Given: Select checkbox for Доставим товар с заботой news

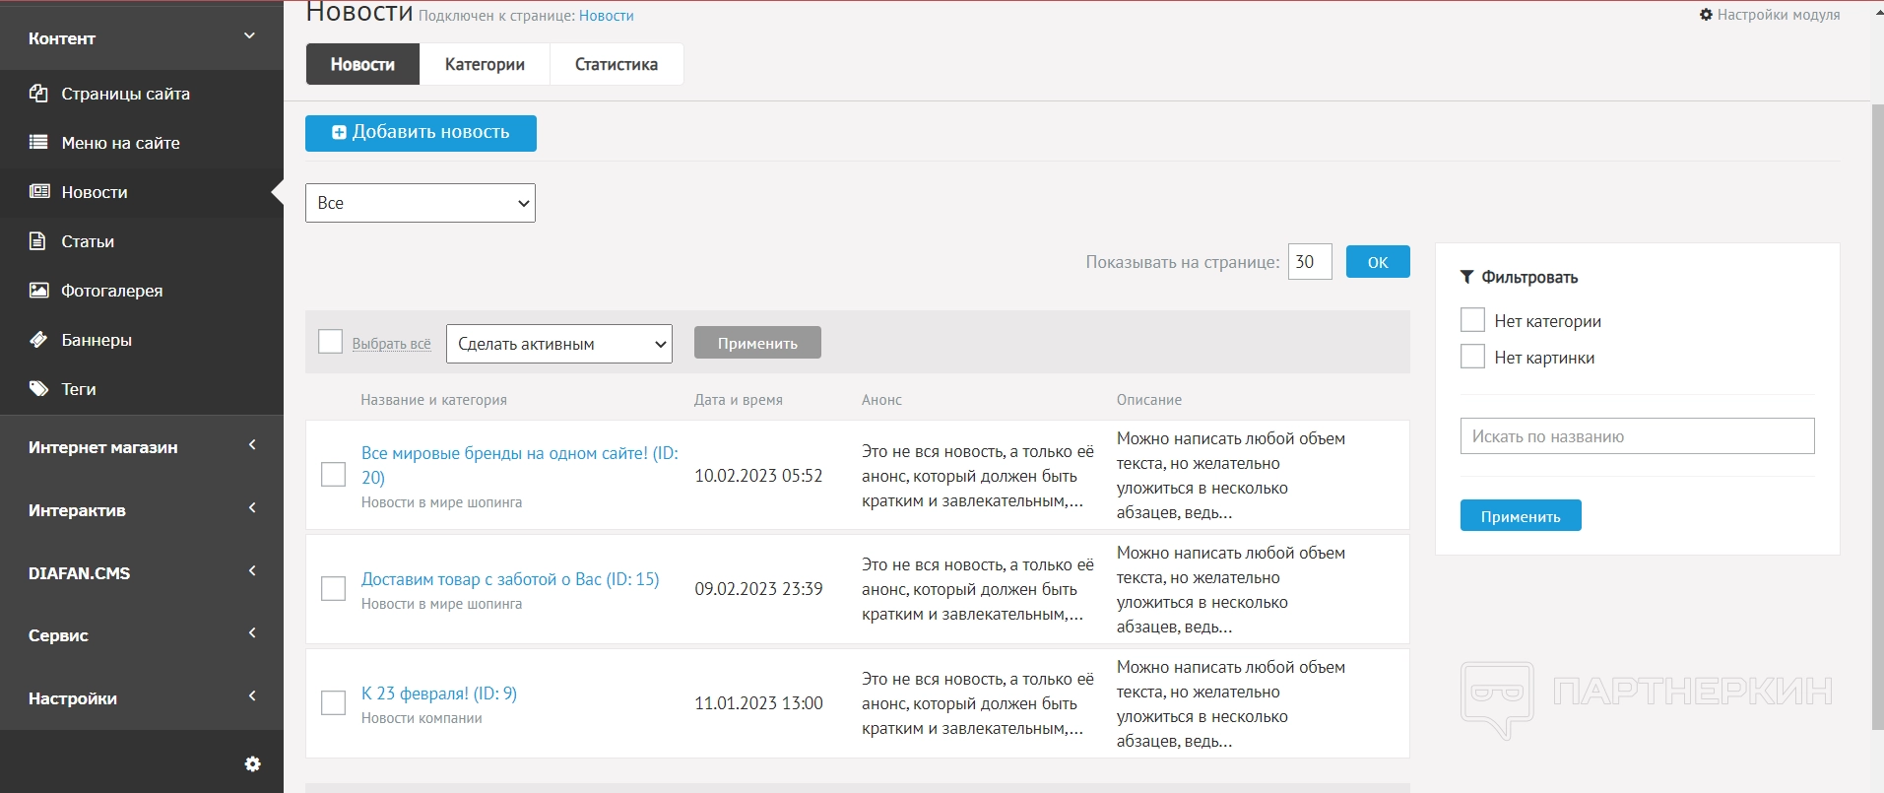Looking at the screenshot, I should pos(334,589).
